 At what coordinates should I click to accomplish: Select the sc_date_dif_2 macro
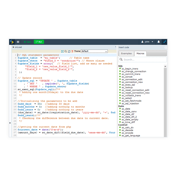pyautogui.click(x=129, y=117)
